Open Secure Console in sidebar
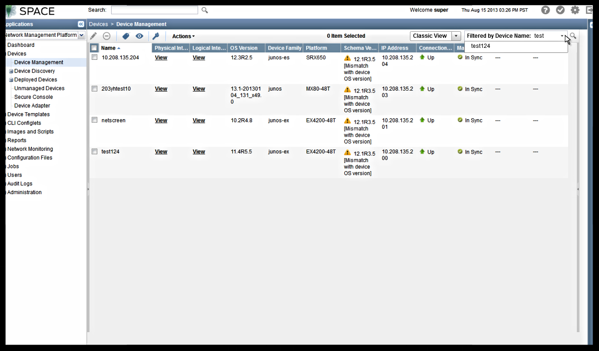The width and height of the screenshot is (599, 351). point(34,97)
